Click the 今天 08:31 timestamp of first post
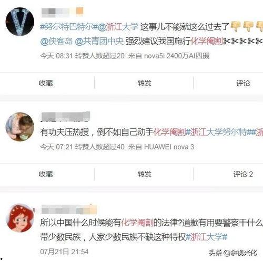Image resolution: width=263 pixels, height=262 pixels. pos(56,56)
